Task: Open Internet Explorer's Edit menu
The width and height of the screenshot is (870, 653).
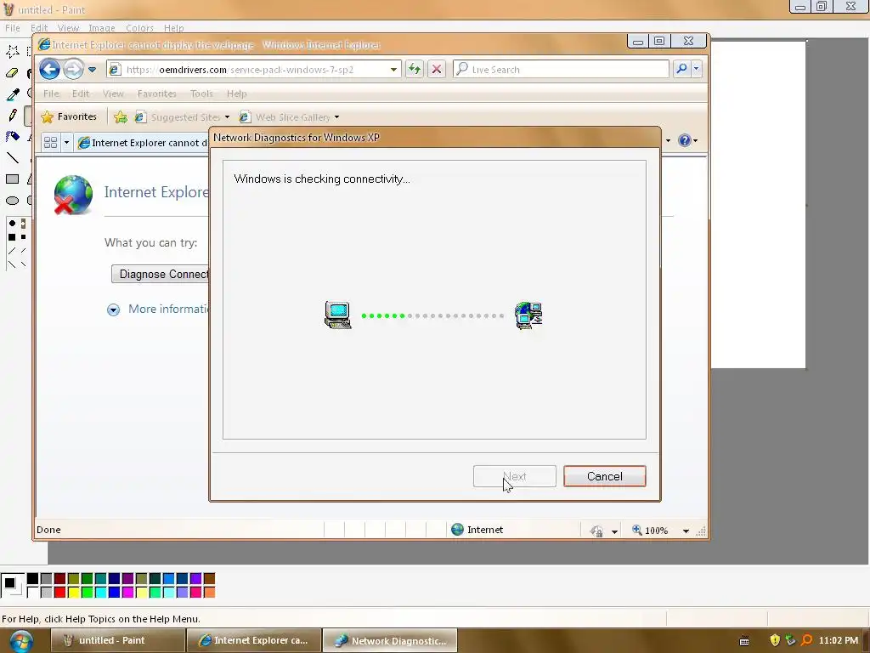Action: (81, 94)
